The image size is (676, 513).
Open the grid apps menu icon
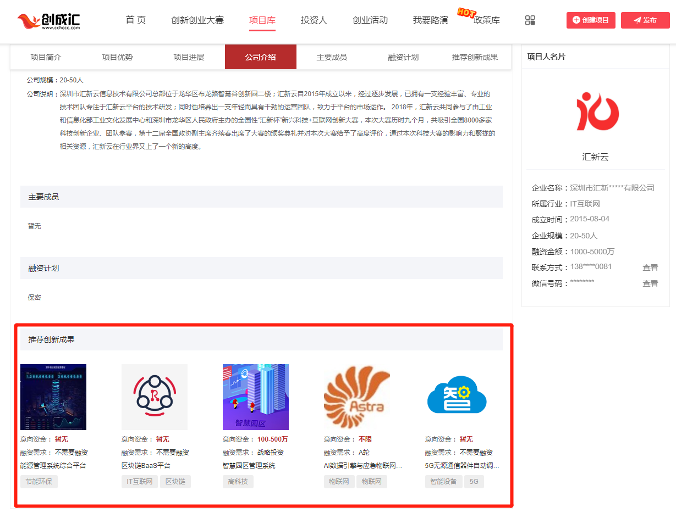tap(530, 20)
